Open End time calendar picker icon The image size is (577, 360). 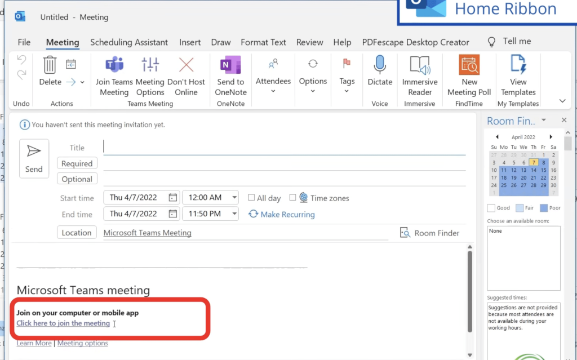[x=172, y=214]
